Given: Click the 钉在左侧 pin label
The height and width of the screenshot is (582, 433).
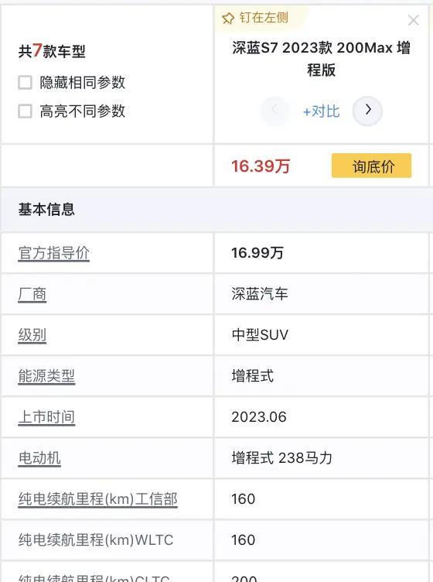Looking at the screenshot, I should 264,18.
